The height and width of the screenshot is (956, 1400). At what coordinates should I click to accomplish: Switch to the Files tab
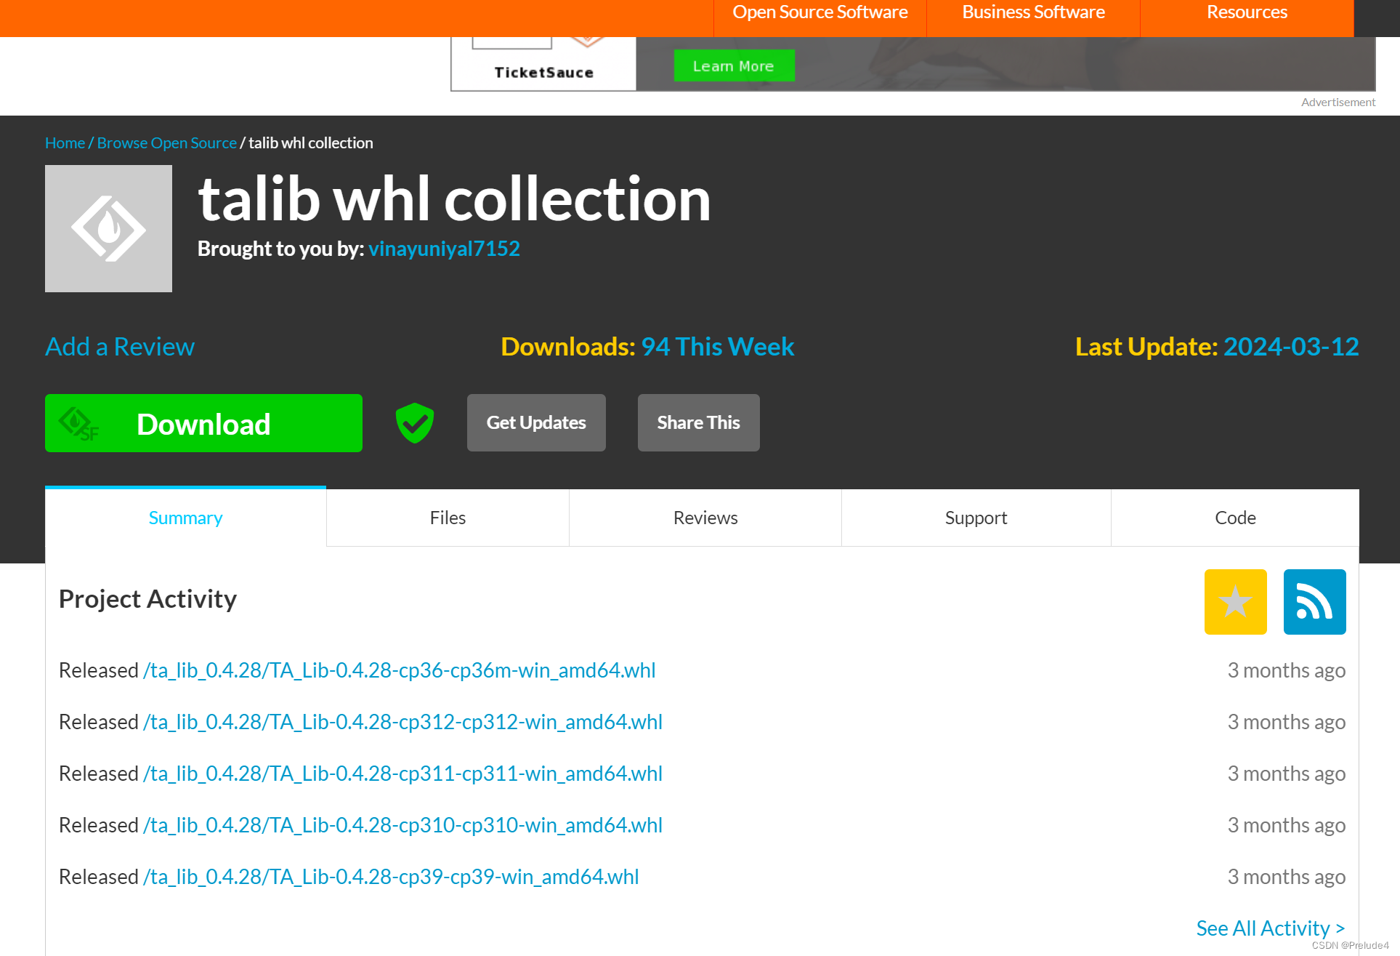coord(448,518)
